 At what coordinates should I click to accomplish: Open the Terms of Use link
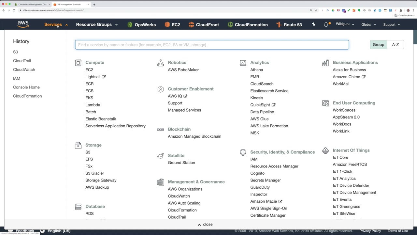[x=398, y=231]
